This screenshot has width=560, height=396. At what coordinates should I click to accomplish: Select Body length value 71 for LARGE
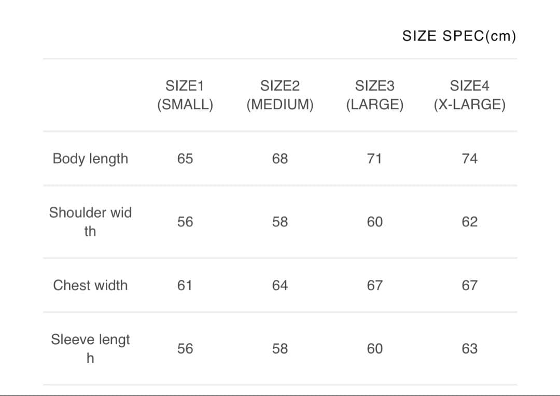[374, 159]
